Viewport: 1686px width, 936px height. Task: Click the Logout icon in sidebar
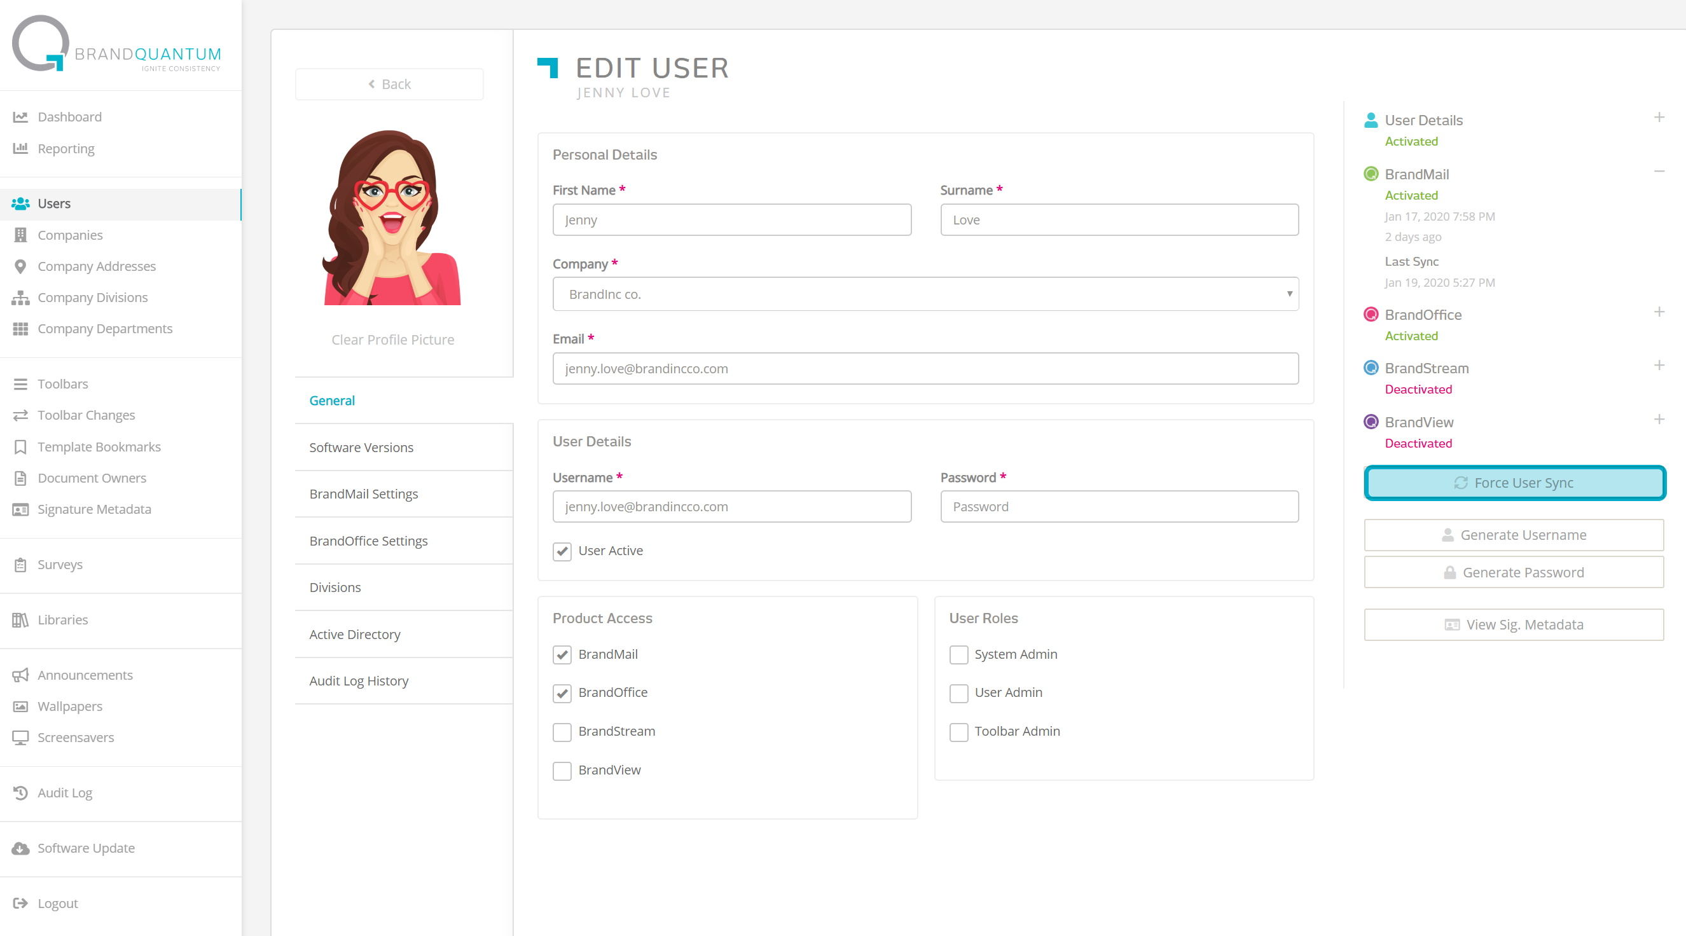[x=20, y=904]
